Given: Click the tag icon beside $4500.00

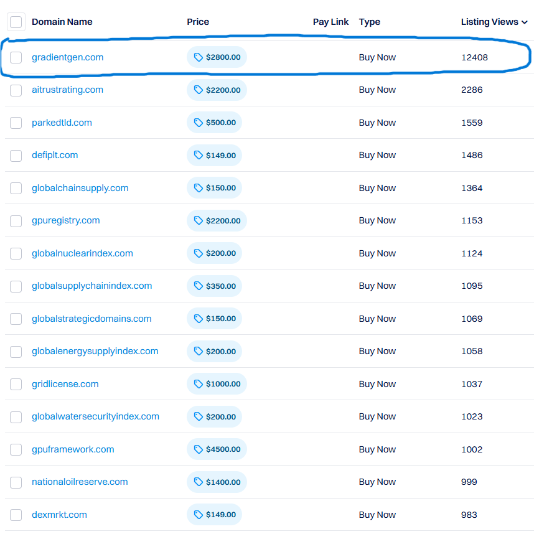Looking at the screenshot, I should pyautogui.click(x=198, y=449).
